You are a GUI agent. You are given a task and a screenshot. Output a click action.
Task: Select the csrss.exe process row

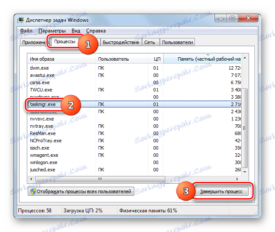point(134,82)
